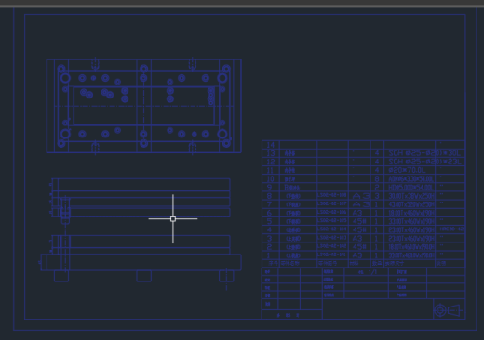484x340 pixels.
Task: Select the 'A3' material cell in row 1
Action: (357, 255)
